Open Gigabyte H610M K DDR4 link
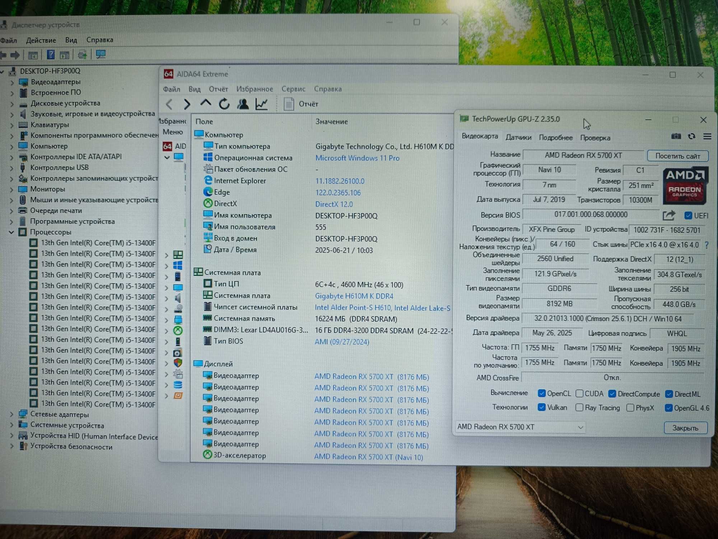This screenshot has height=539, width=718. (354, 296)
